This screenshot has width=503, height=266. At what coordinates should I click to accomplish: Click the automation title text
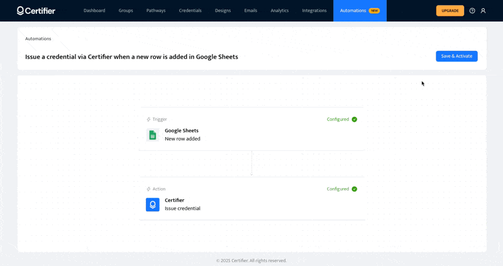pyautogui.click(x=131, y=57)
